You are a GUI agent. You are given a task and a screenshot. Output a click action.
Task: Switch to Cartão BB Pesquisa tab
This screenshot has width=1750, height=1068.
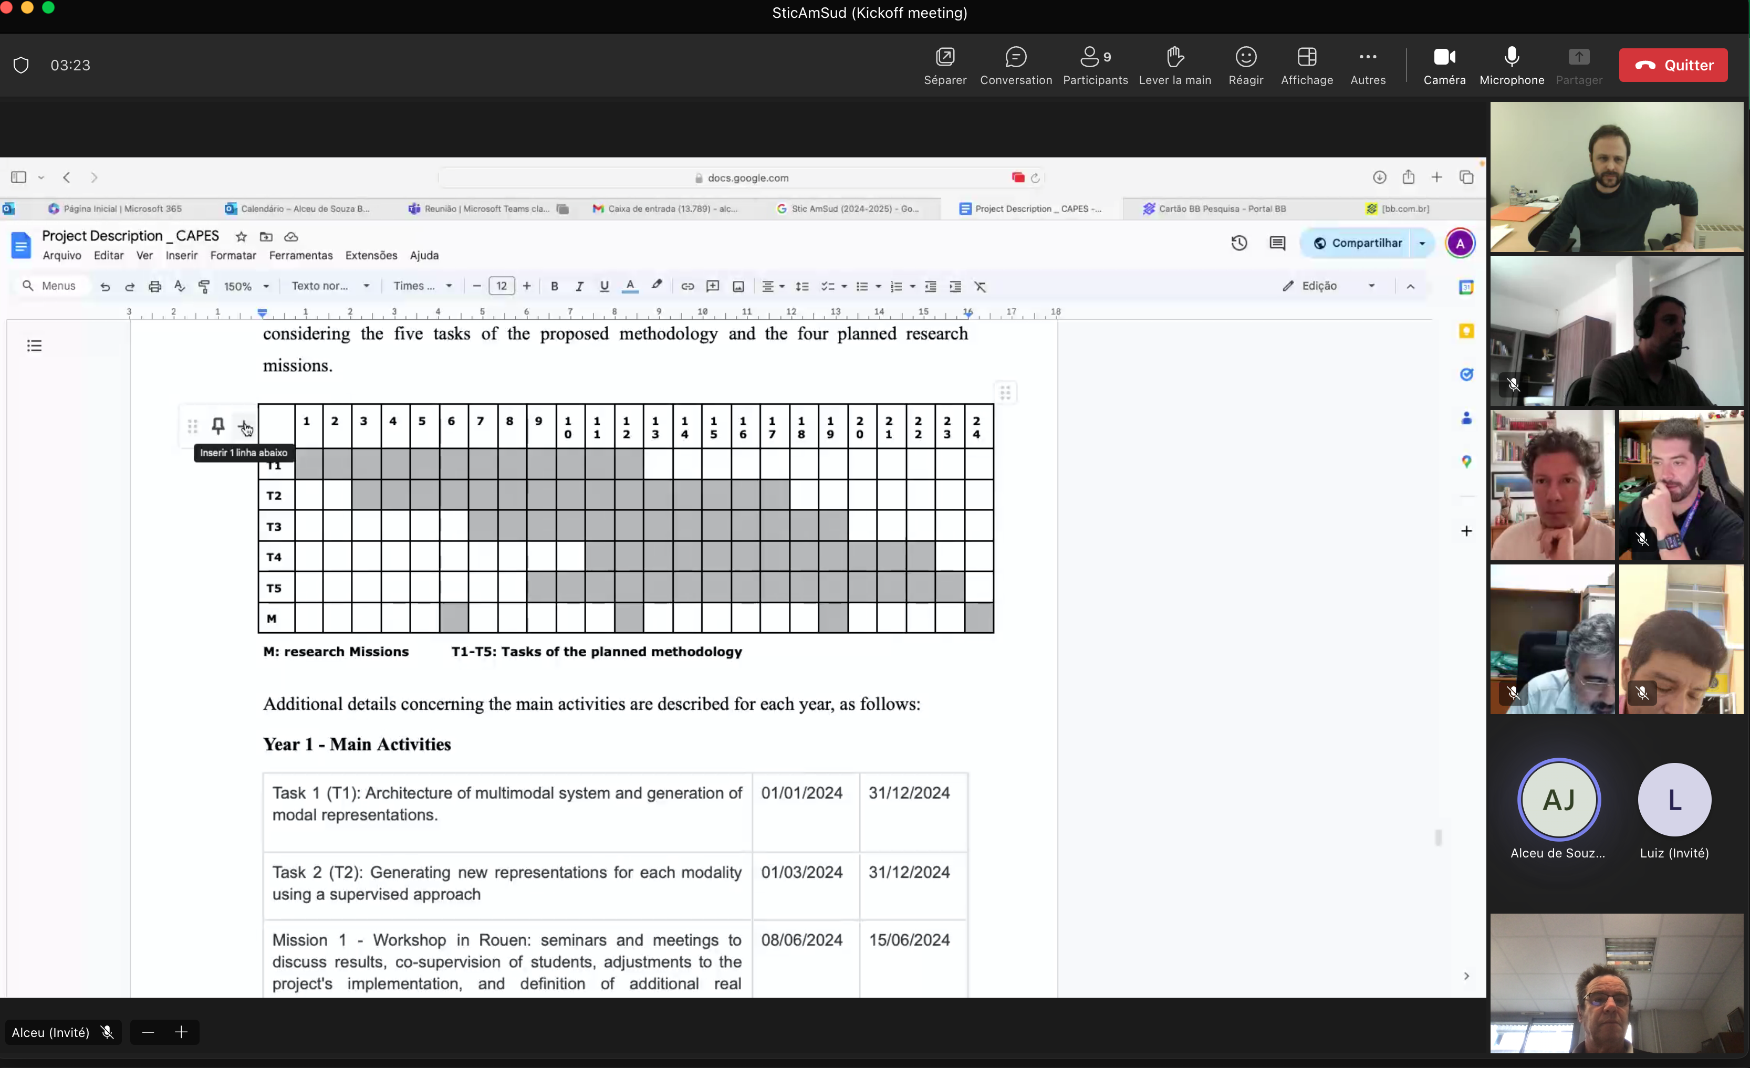coord(1214,209)
